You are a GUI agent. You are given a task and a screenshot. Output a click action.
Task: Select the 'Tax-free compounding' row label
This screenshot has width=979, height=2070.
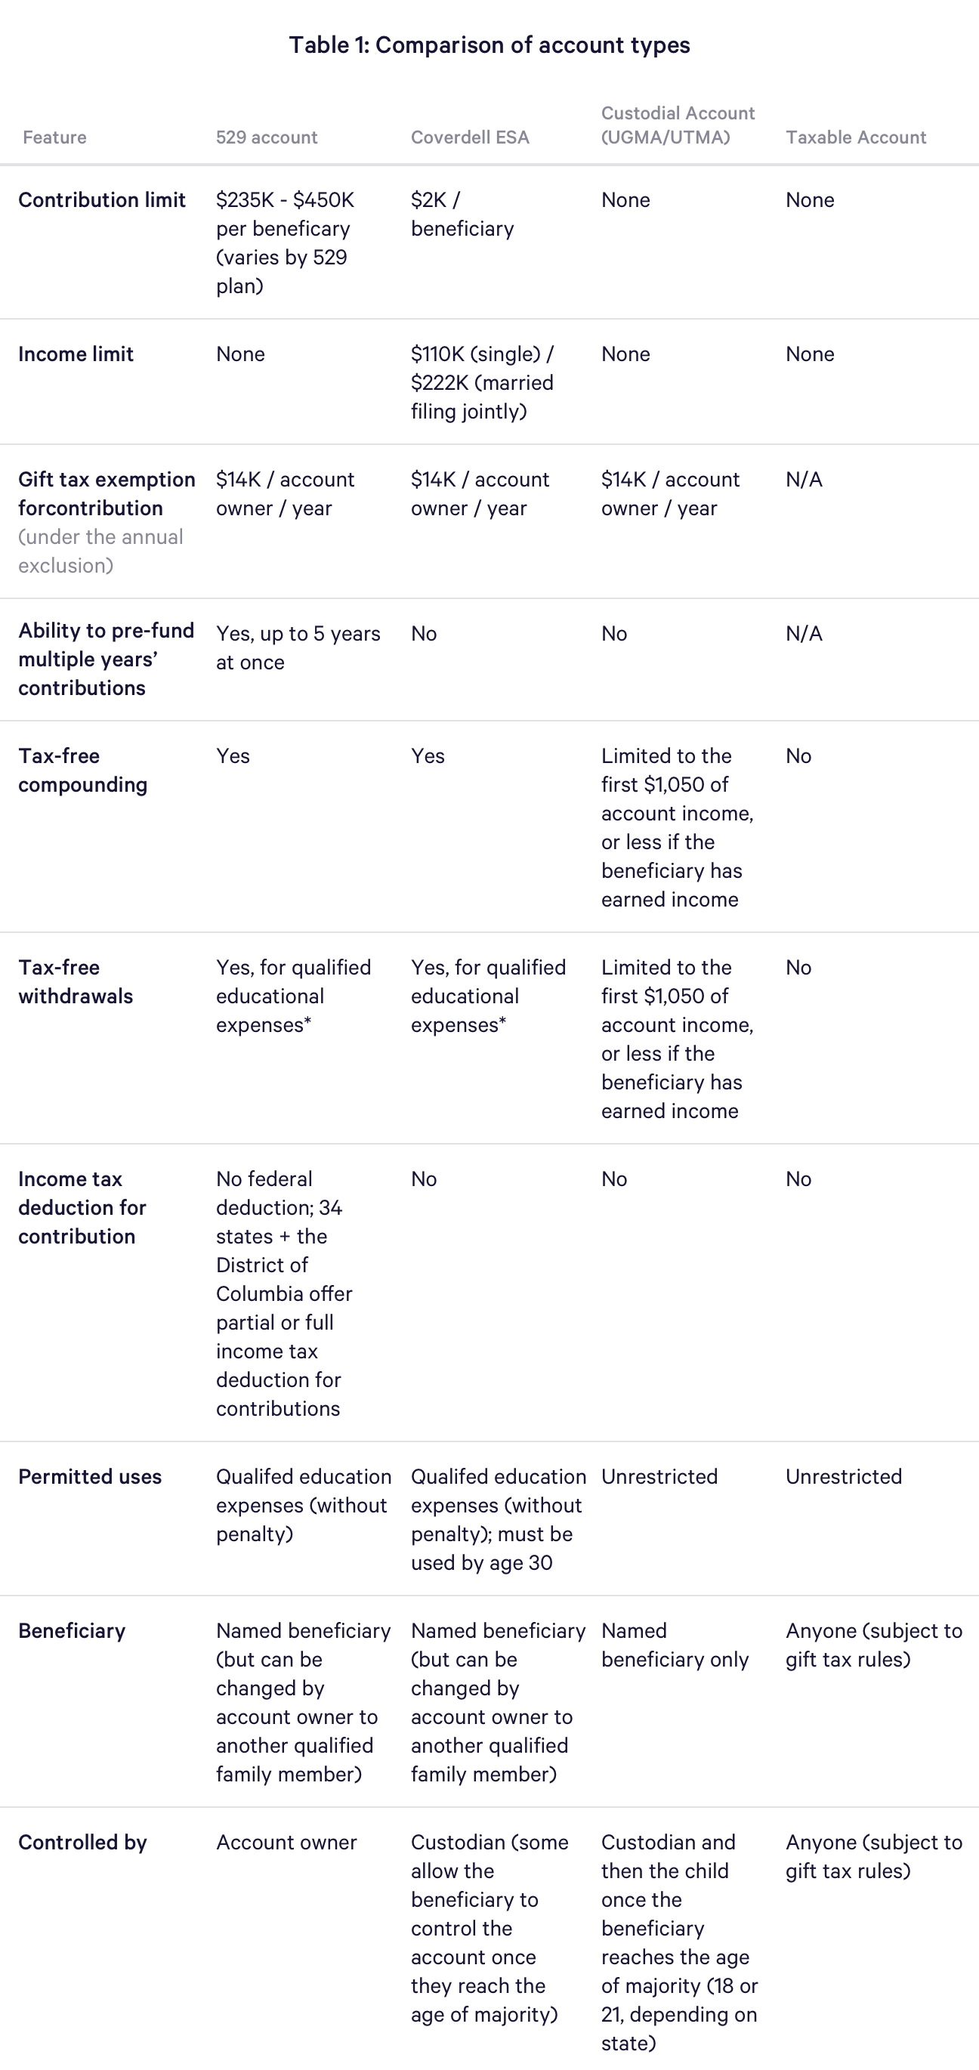[83, 770]
